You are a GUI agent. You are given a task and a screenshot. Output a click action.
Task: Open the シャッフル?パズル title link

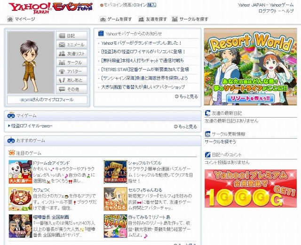coord(145,163)
